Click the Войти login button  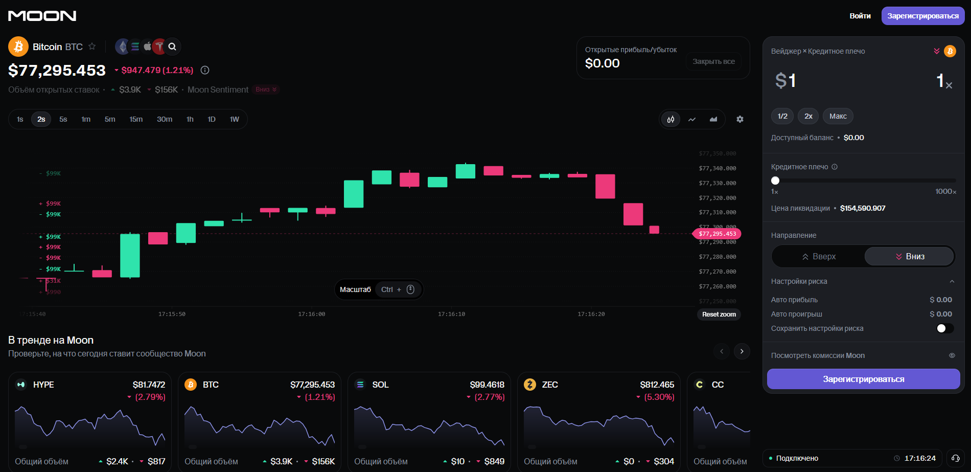pyautogui.click(x=860, y=16)
